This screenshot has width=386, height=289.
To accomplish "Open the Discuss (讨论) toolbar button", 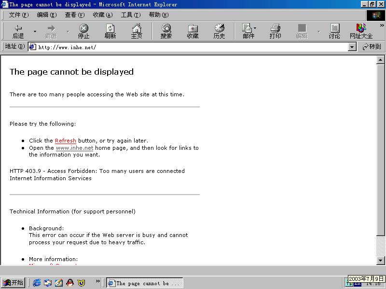I will pyautogui.click(x=334, y=32).
